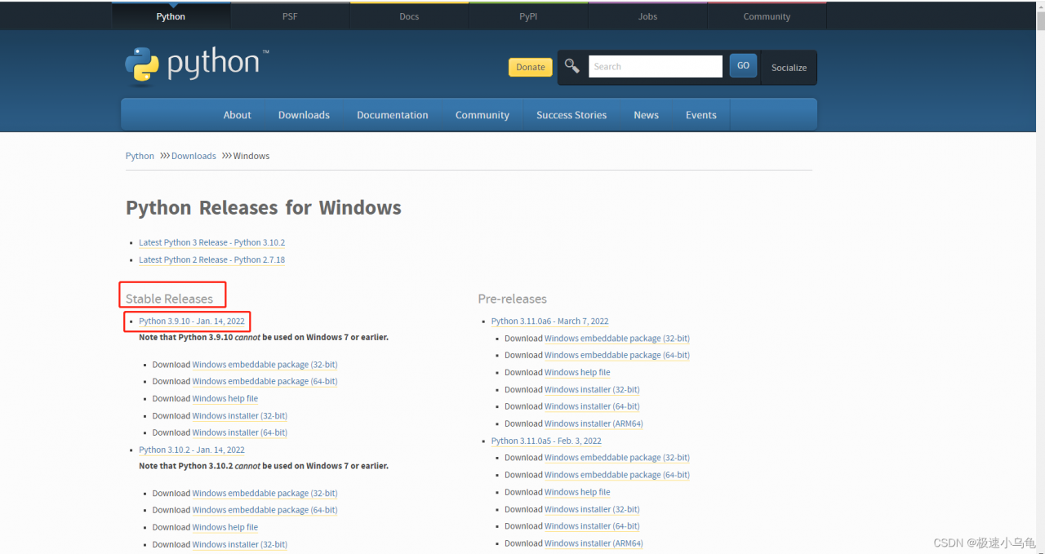Download Python 3.11.0a6 Windows installer (32-bit)

coord(592,390)
